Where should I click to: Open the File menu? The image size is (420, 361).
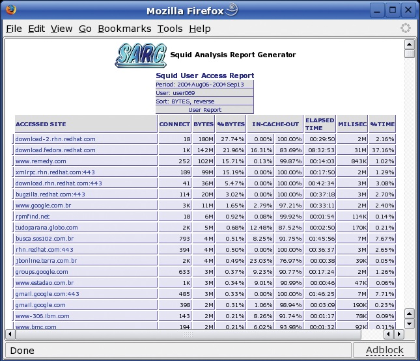coord(14,29)
